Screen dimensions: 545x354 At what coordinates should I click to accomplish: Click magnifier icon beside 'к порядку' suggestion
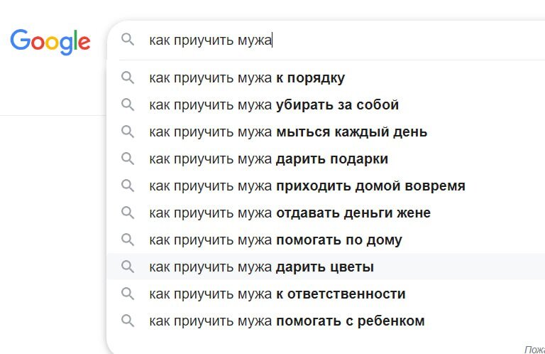(x=128, y=77)
